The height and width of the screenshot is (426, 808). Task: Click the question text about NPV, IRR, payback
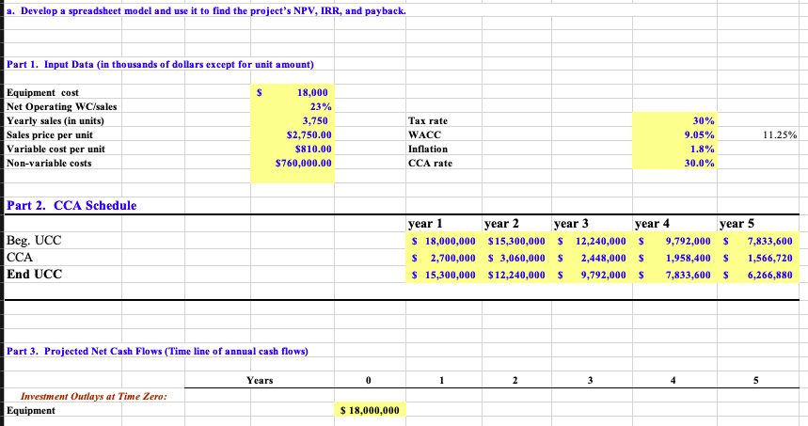(x=206, y=11)
